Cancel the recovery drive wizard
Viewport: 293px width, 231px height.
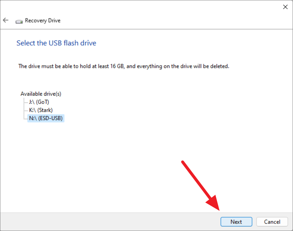tap(272, 222)
